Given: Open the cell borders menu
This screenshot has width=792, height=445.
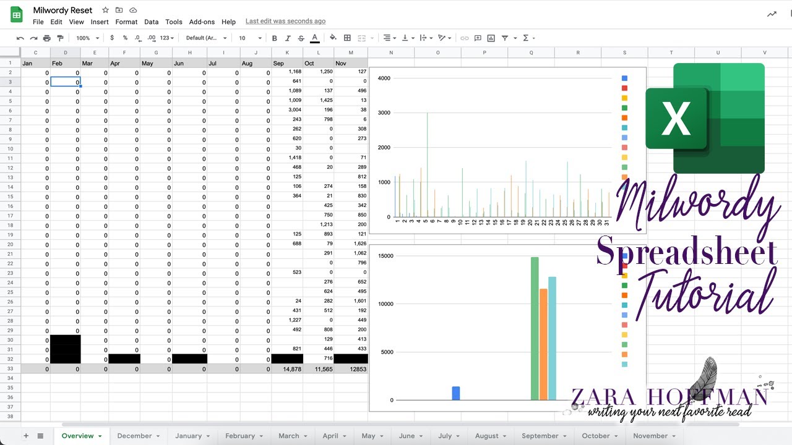Looking at the screenshot, I should click(347, 38).
